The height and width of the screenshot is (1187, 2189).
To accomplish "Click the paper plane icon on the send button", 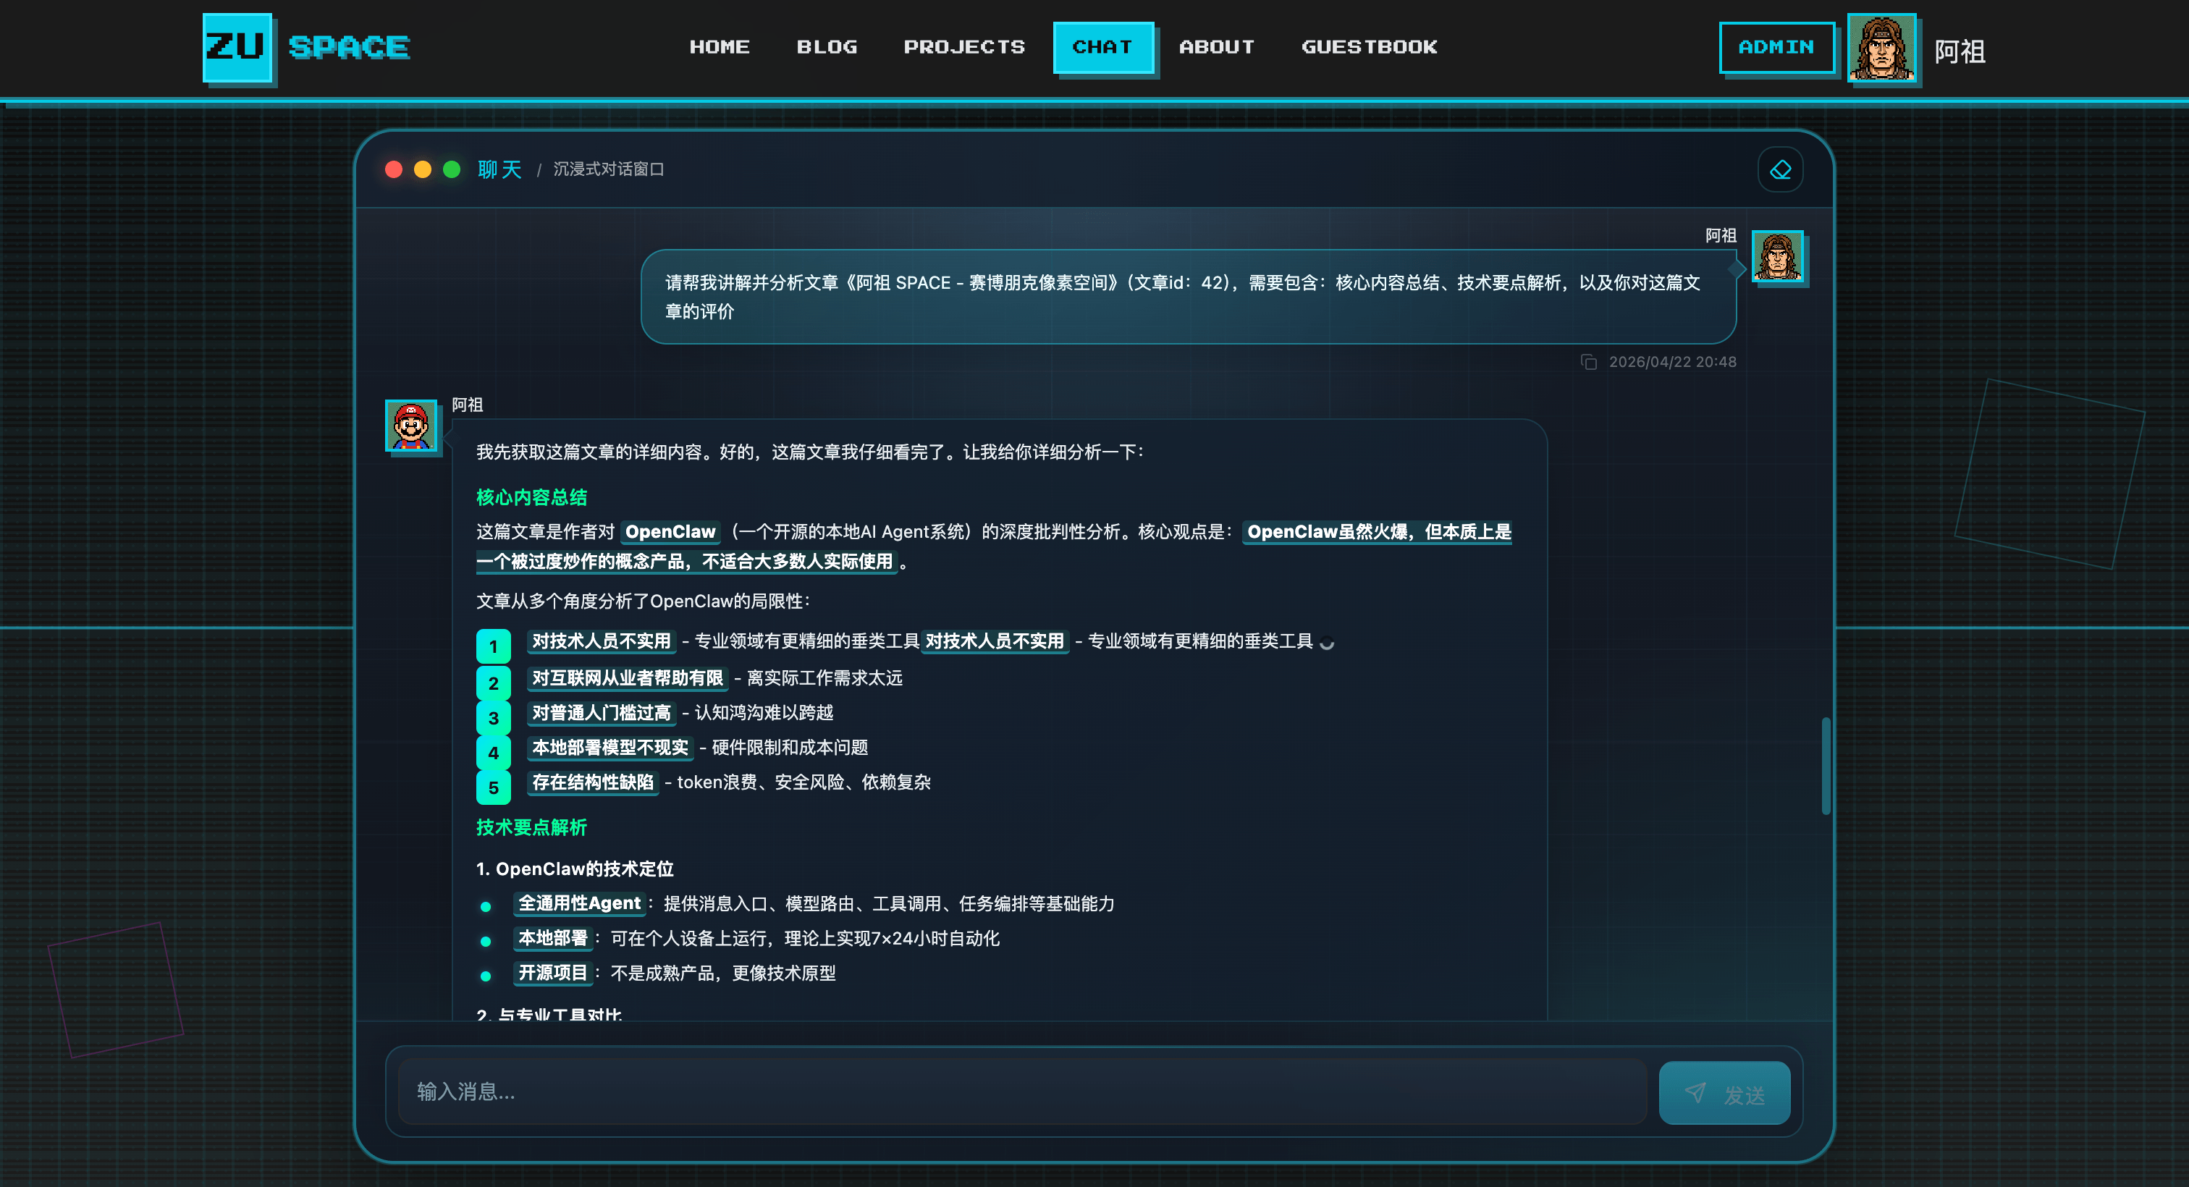I will (x=1696, y=1093).
